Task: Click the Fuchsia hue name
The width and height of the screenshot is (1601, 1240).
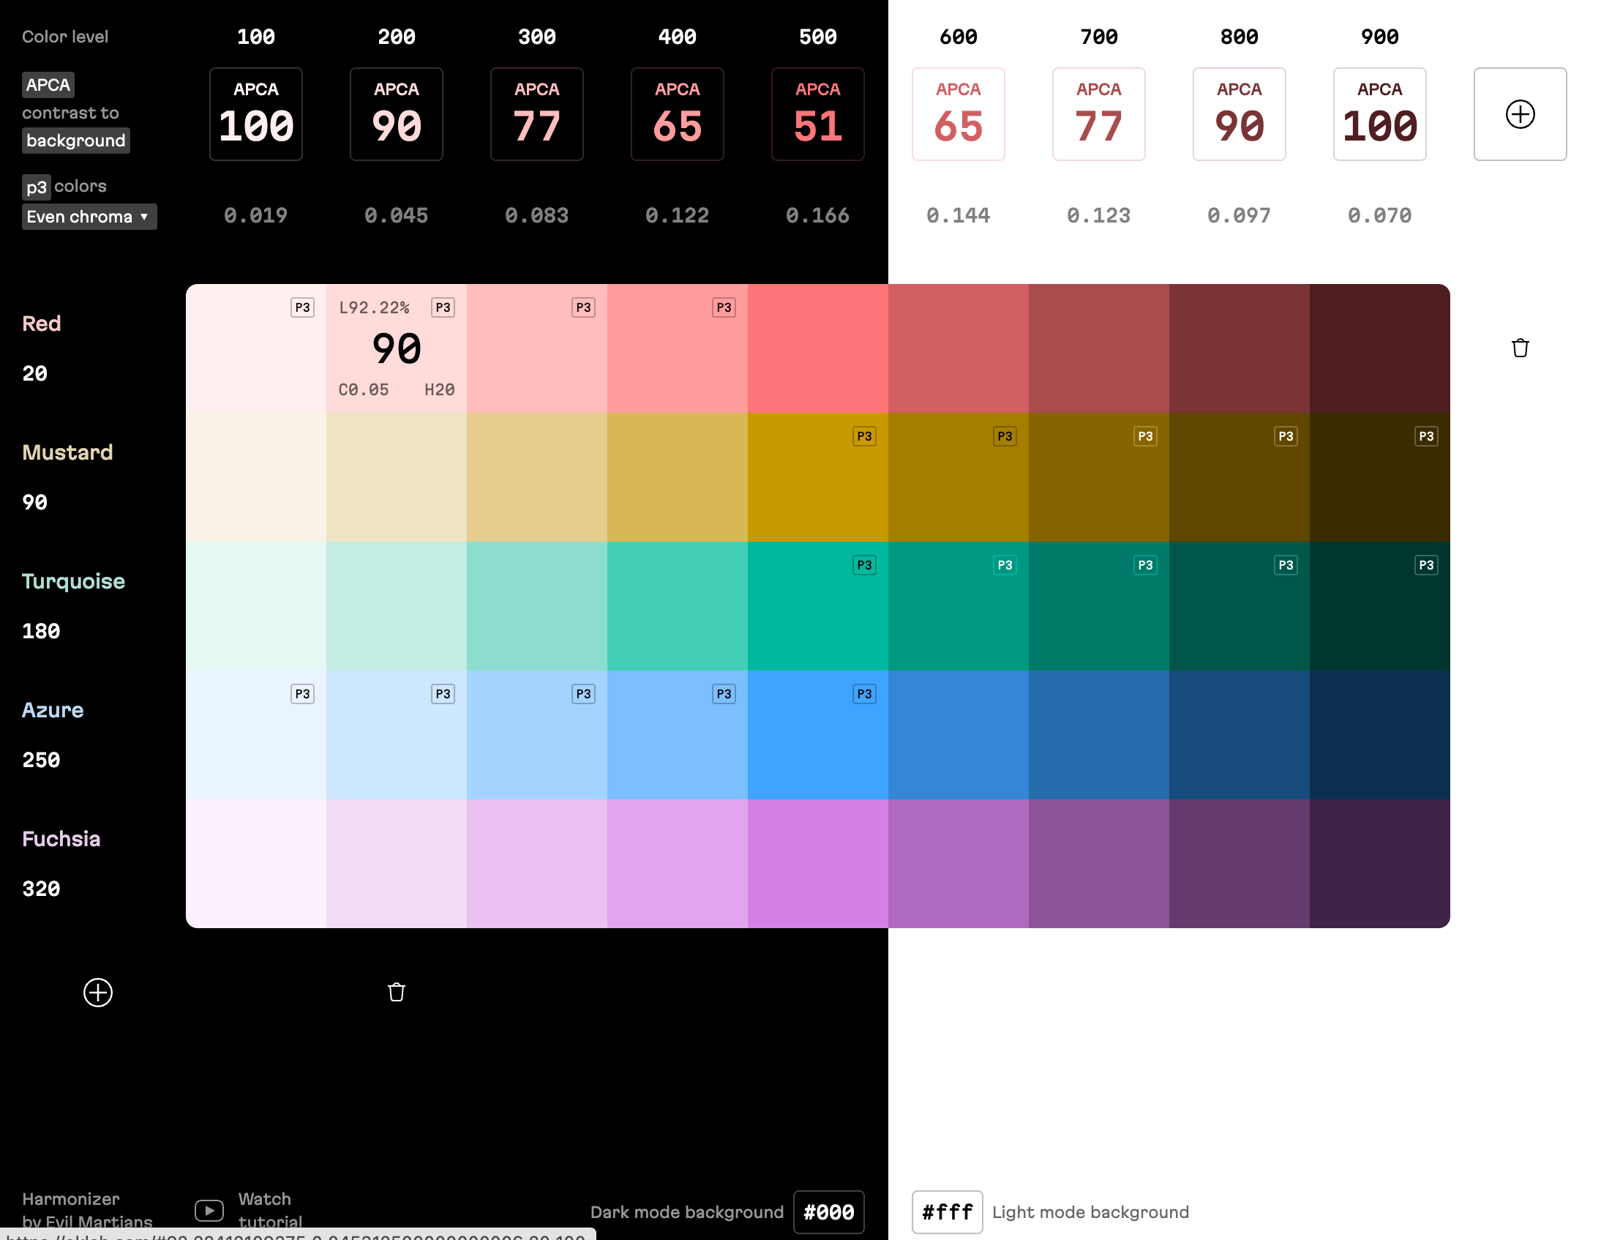Action: pyautogui.click(x=61, y=839)
